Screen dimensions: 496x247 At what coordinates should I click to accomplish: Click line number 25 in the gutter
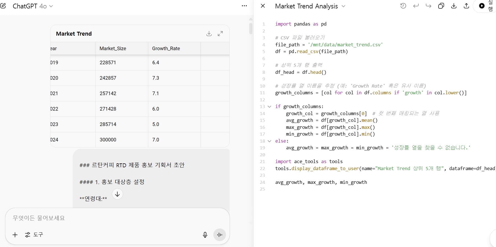tap(262, 189)
